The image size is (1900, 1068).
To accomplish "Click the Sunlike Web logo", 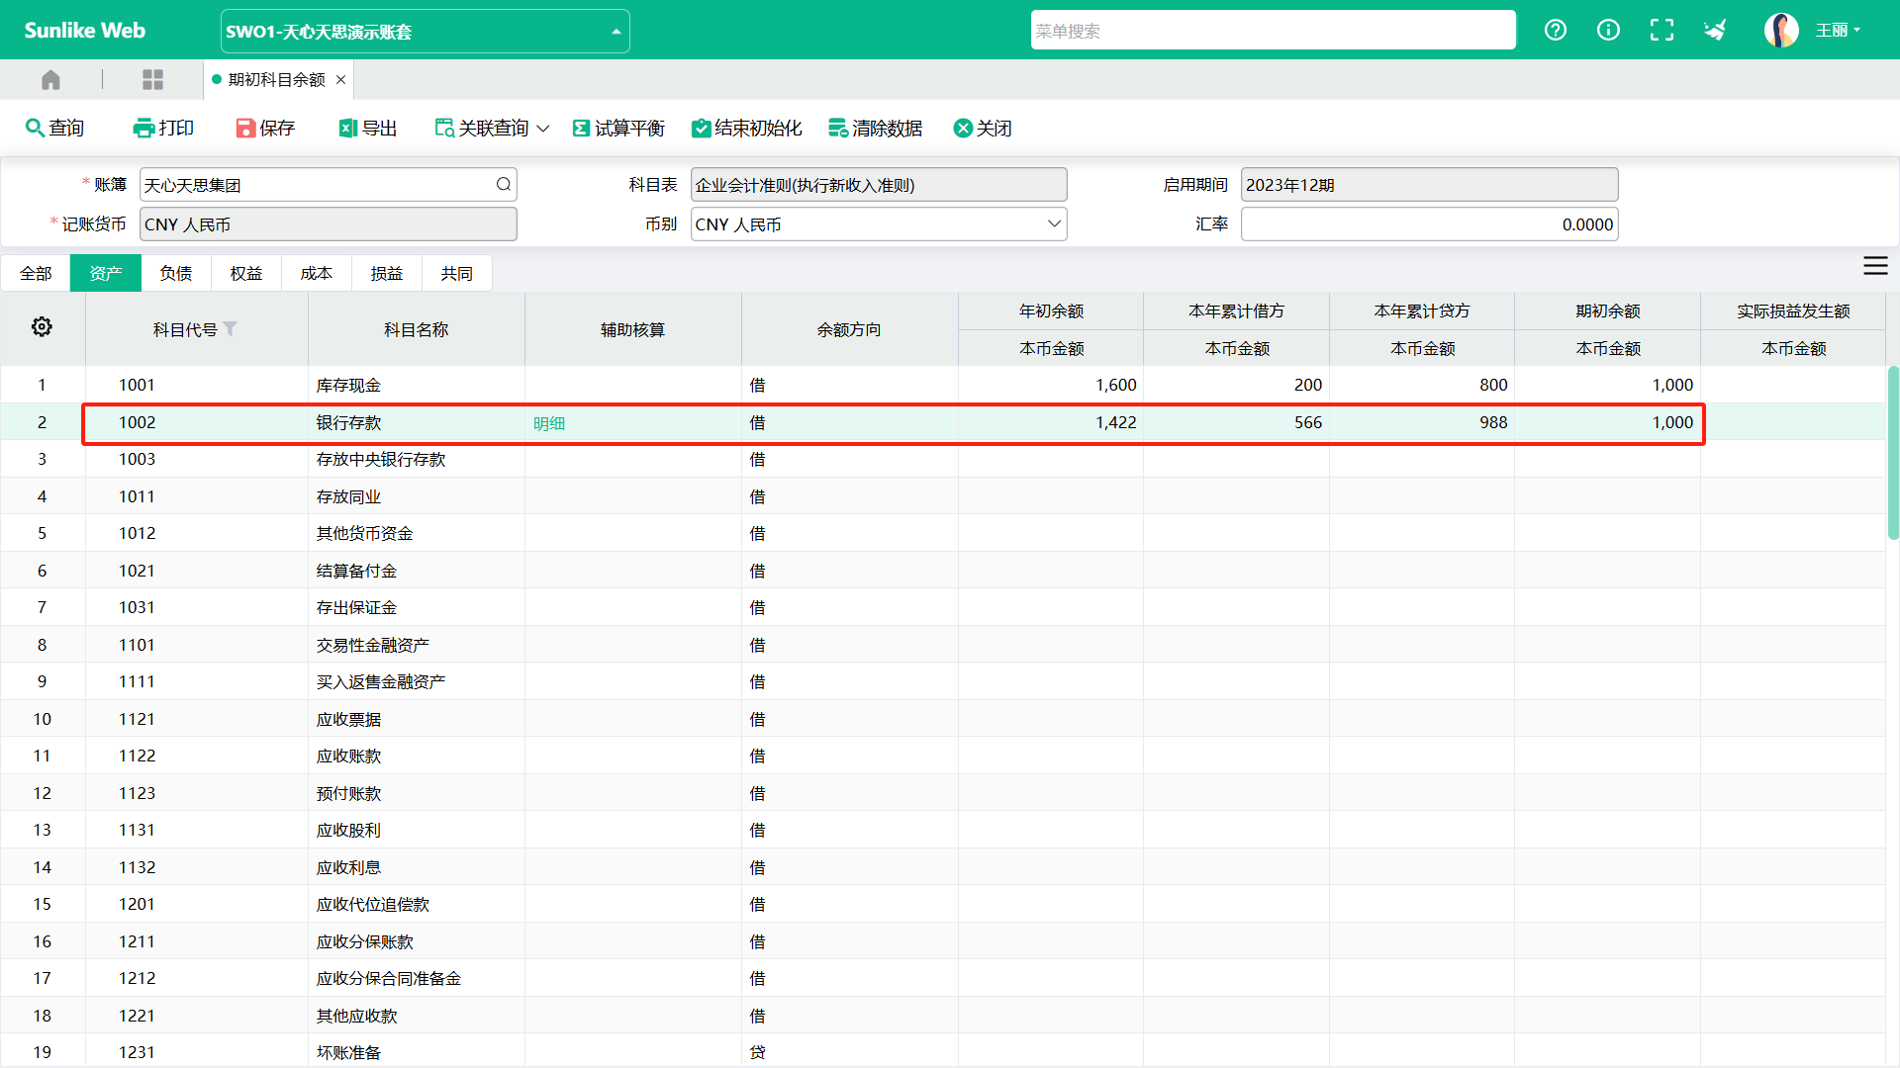I will pos(85,30).
